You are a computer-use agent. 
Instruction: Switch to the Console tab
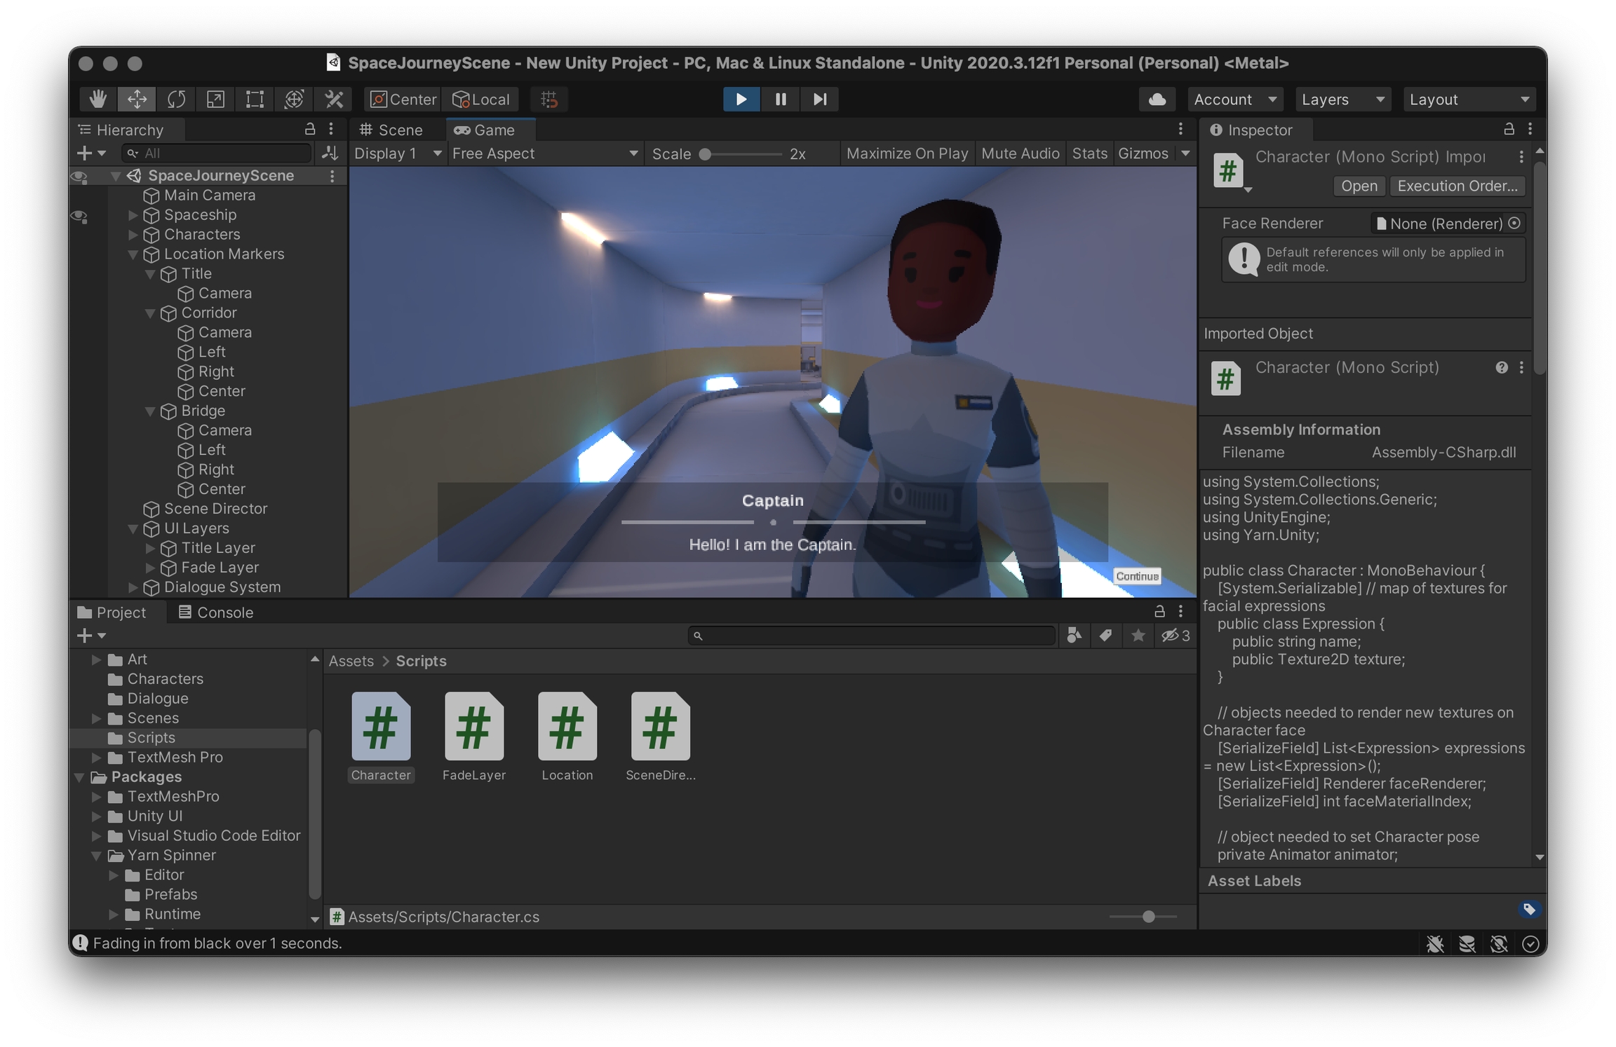[216, 613]
